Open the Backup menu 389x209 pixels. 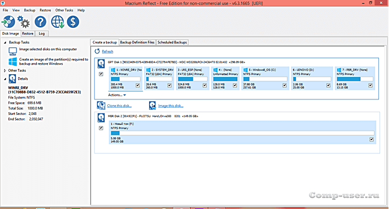click(29, 10)
